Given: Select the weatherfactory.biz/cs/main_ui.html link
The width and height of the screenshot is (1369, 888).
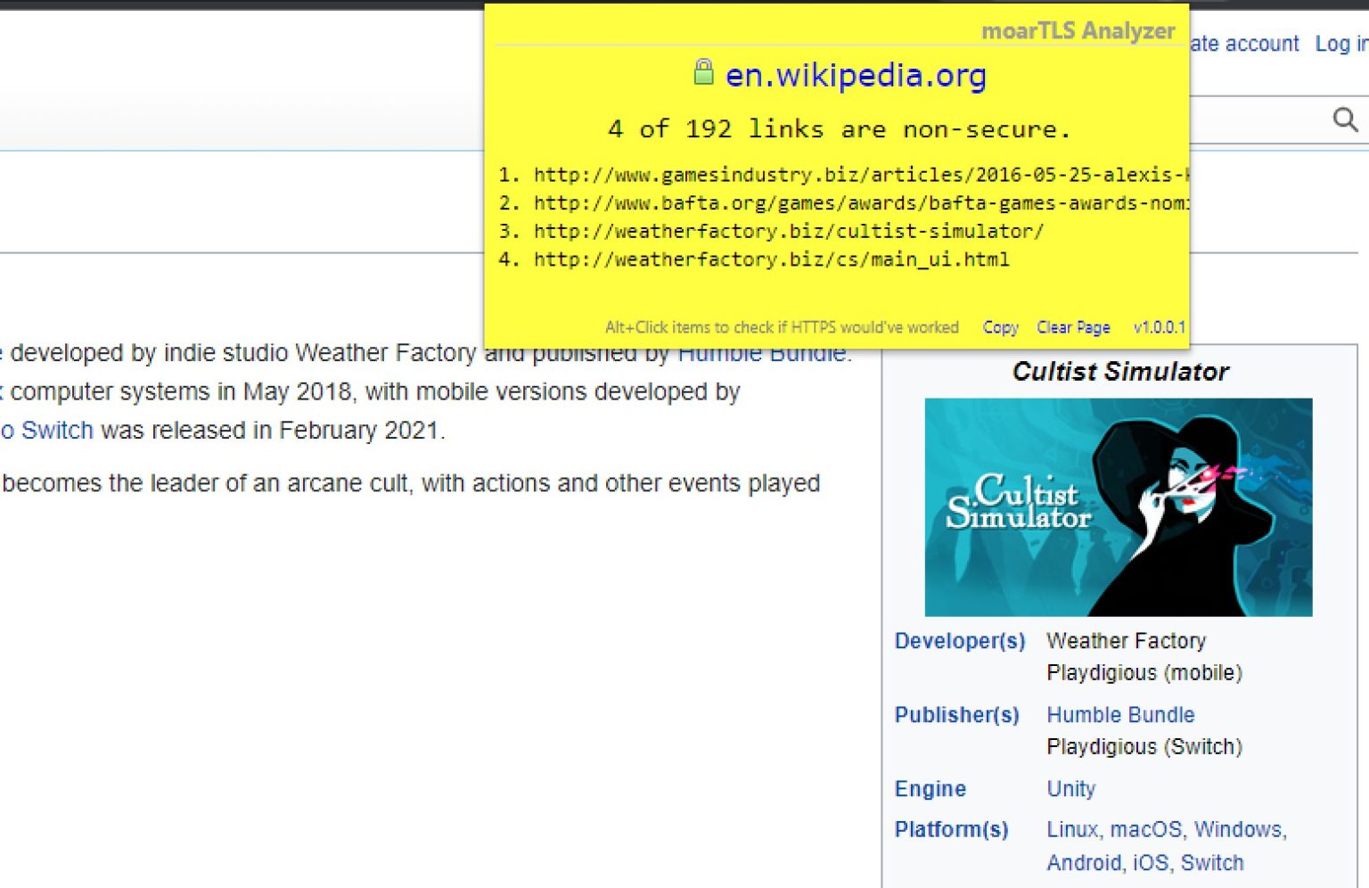Looking at the screenshot, I should tap(771, 260).
